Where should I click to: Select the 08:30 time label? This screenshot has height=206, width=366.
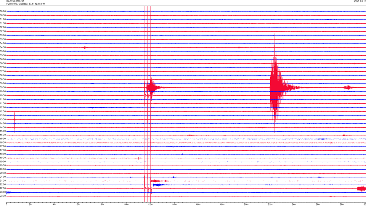click(x=3, y=79)
